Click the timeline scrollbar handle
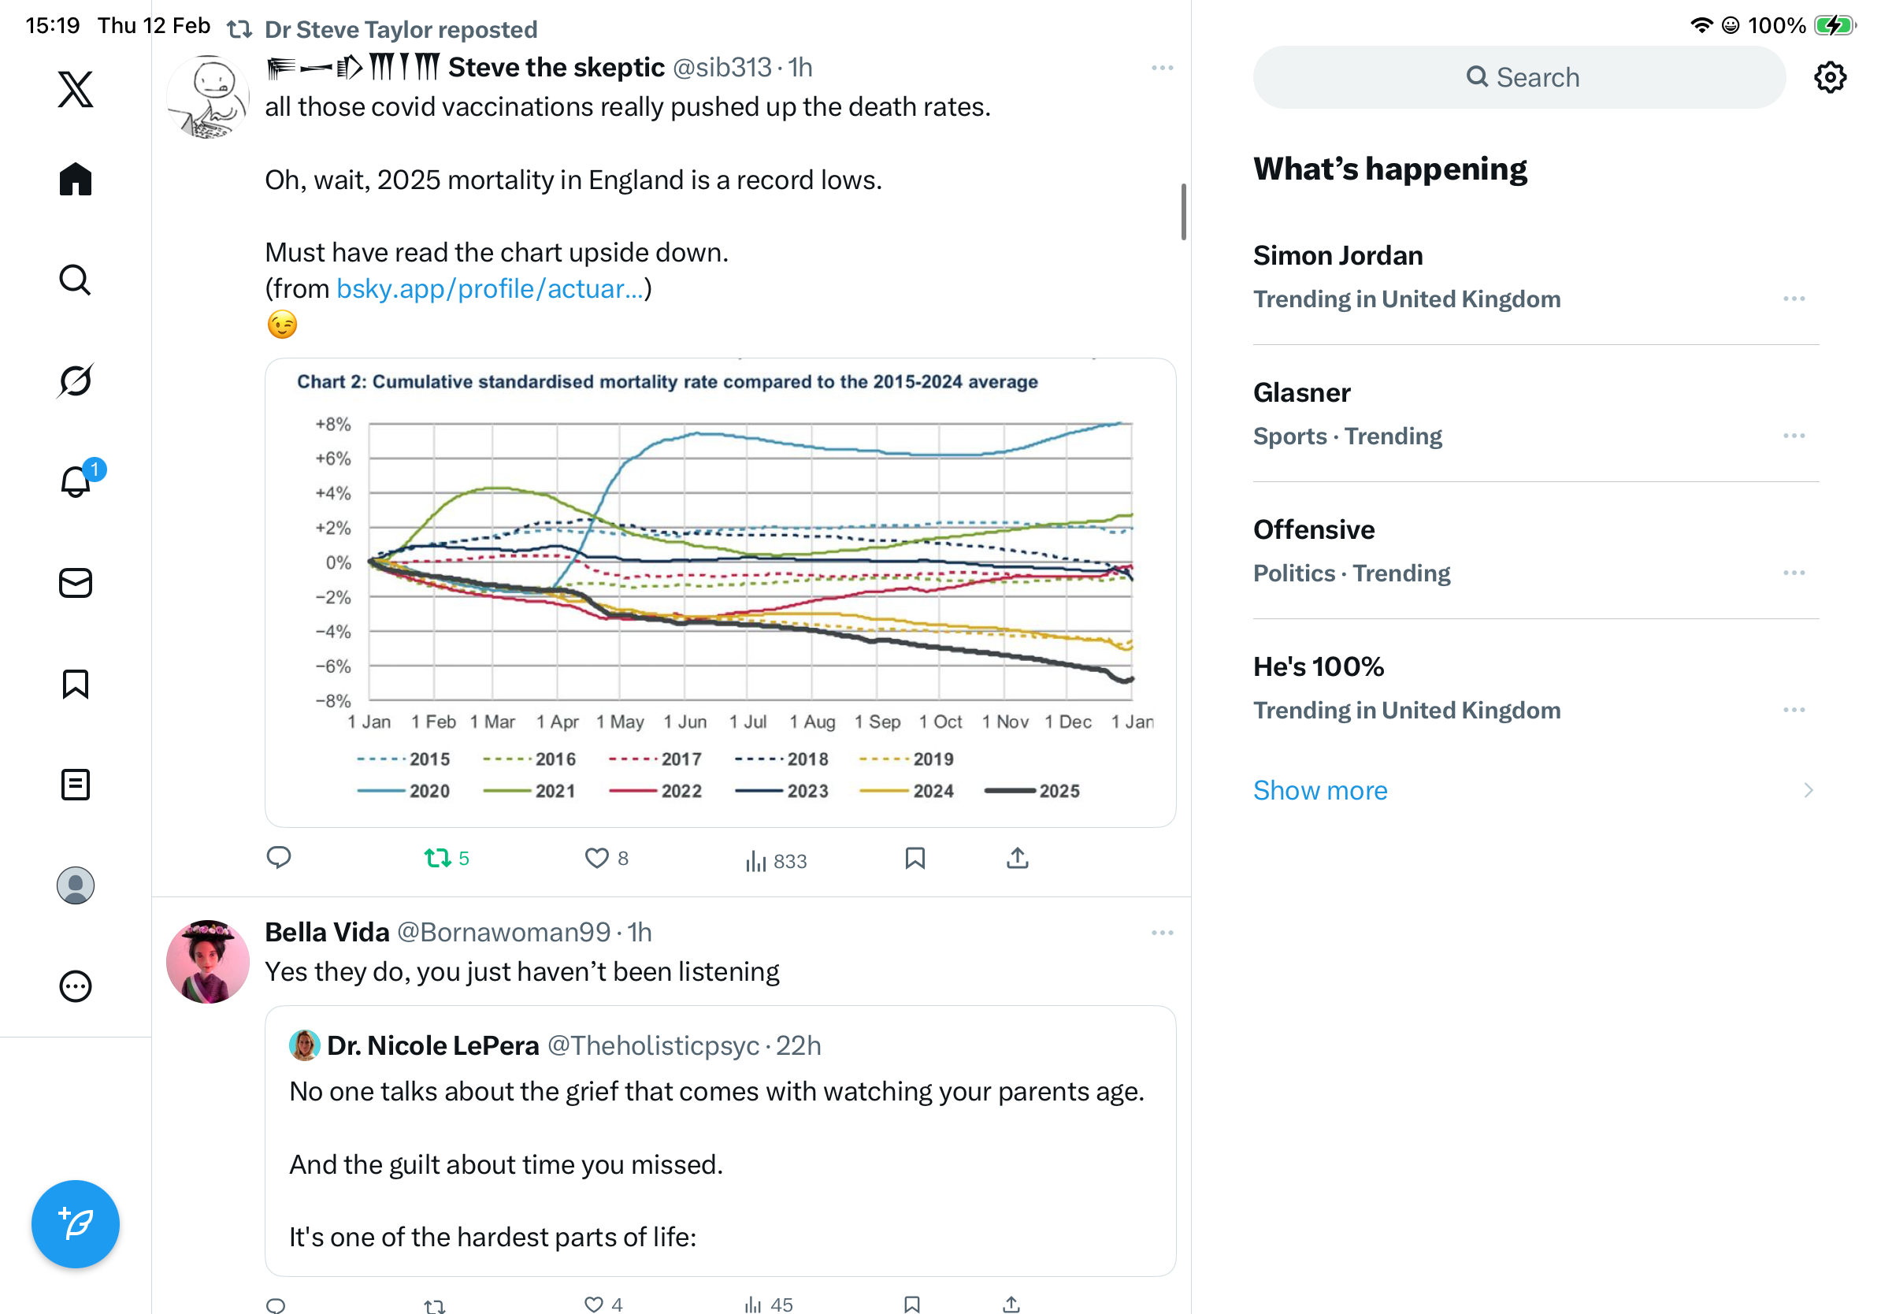Viewport: 1881px width, 1314px height. click(1183, 211)
